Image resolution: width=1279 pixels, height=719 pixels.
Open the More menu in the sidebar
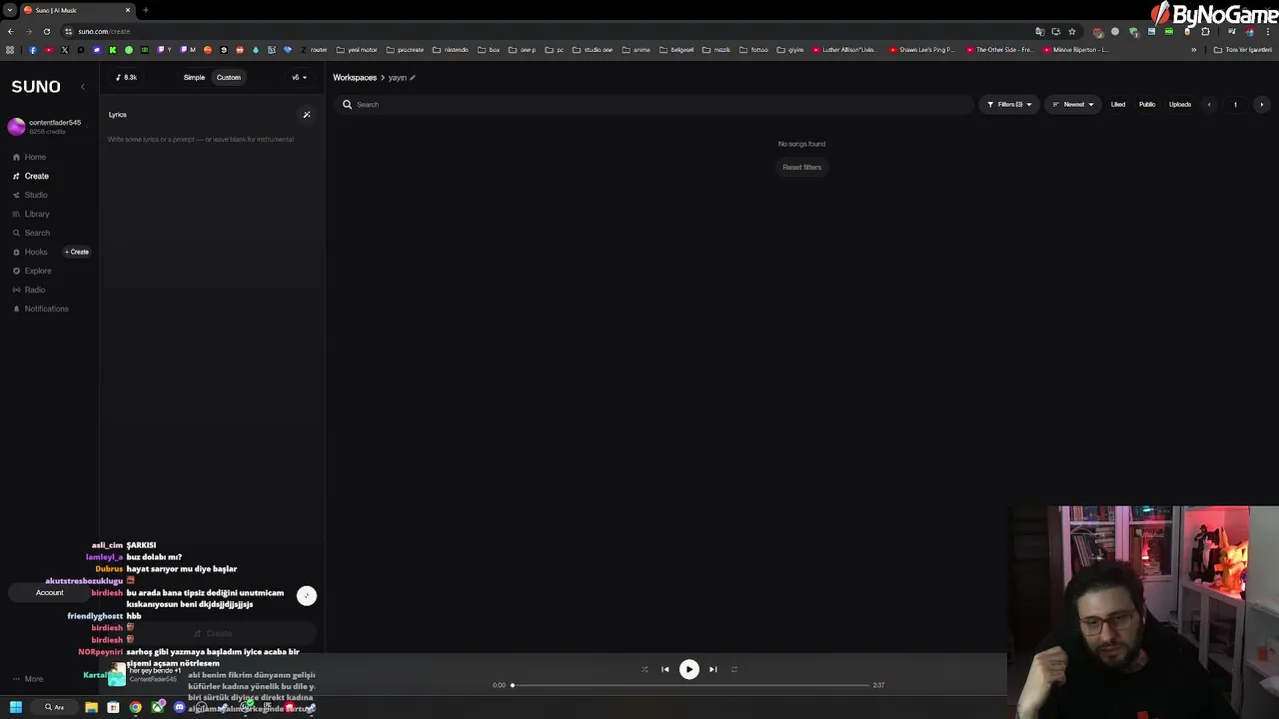click(x=27, y=679)
